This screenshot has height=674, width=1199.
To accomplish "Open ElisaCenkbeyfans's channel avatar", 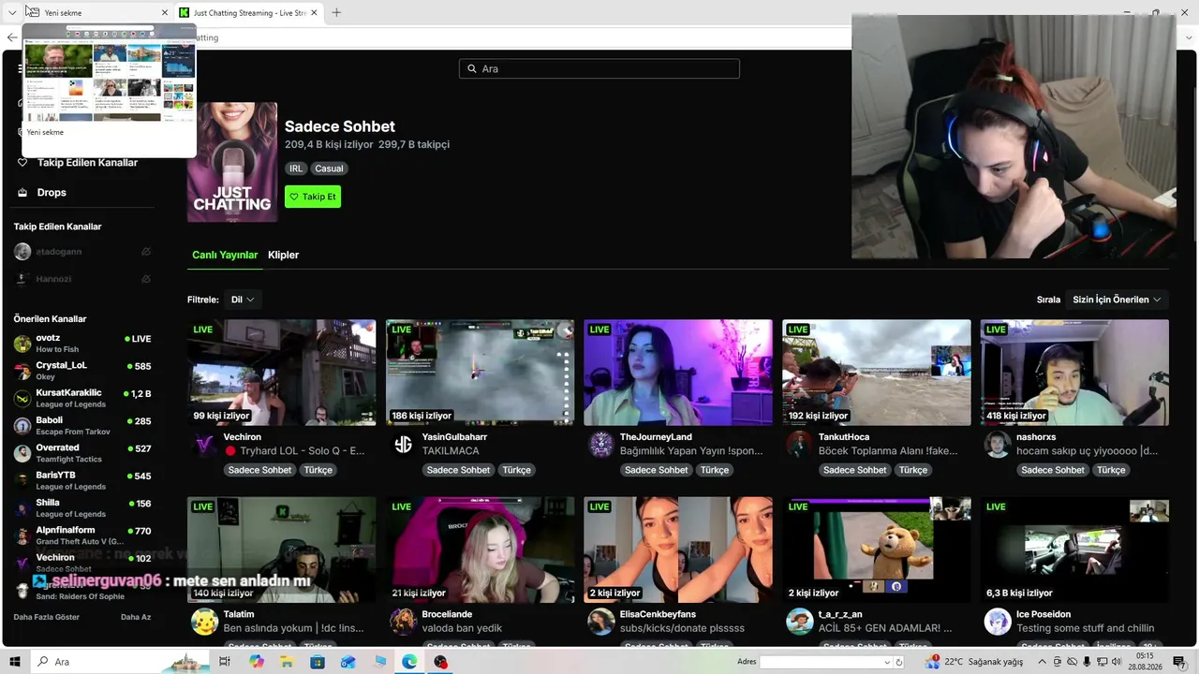I will pyautogui.click(x=601, y=622).
